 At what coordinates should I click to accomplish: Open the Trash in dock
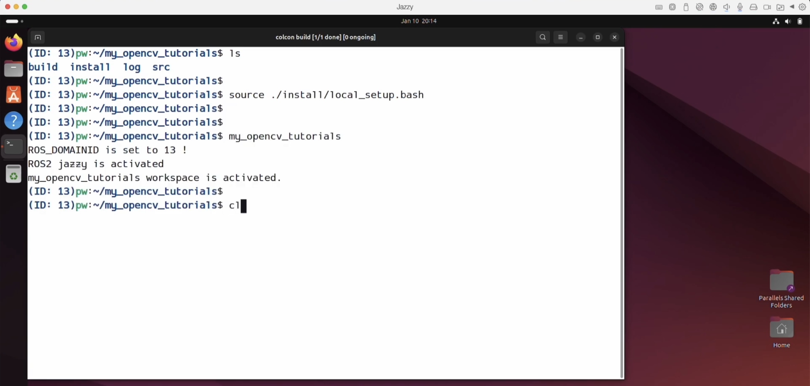(14, 174)
